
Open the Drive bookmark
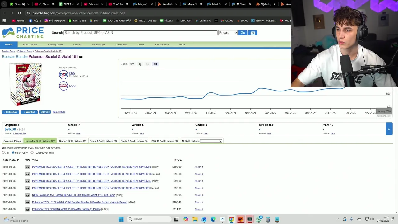point(95,21)
